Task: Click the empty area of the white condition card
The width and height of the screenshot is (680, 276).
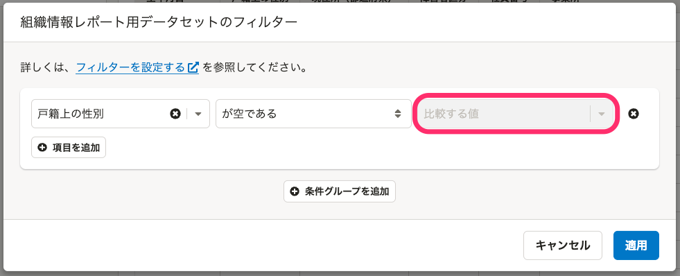Action: click(382, 150)
